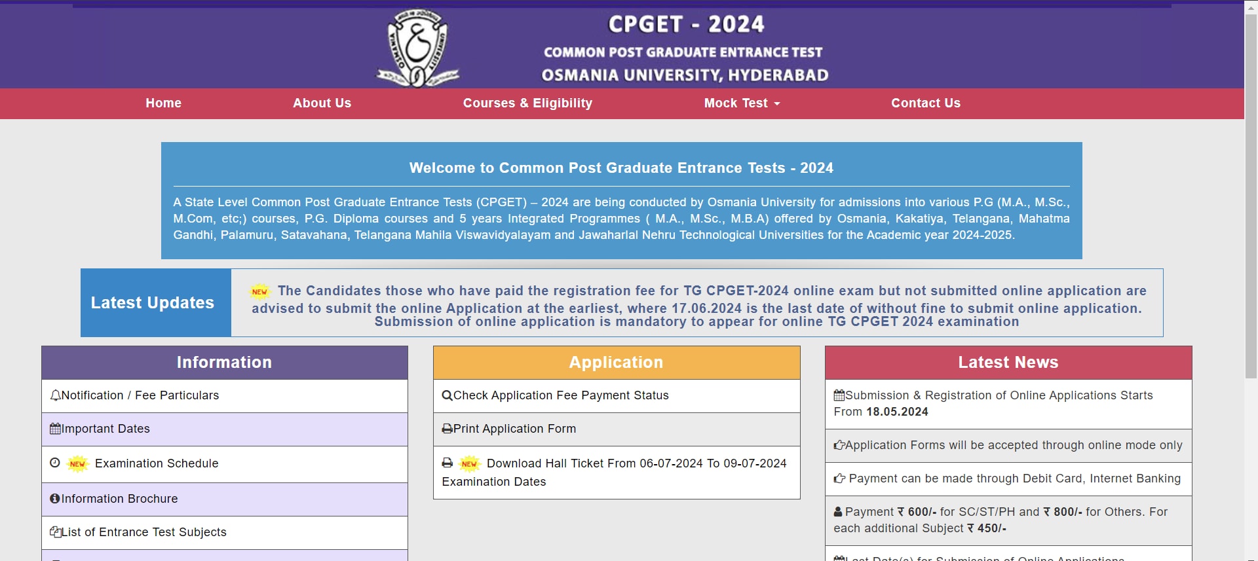Screen dimensions: 1258x561
Task: Click the Information panel header
Action: (x=225, y=363)
